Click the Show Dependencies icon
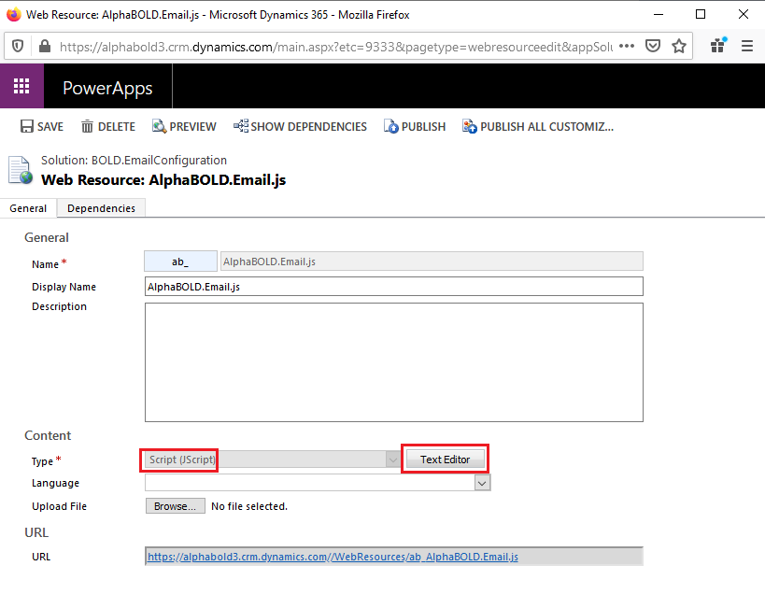 (241, 126)
